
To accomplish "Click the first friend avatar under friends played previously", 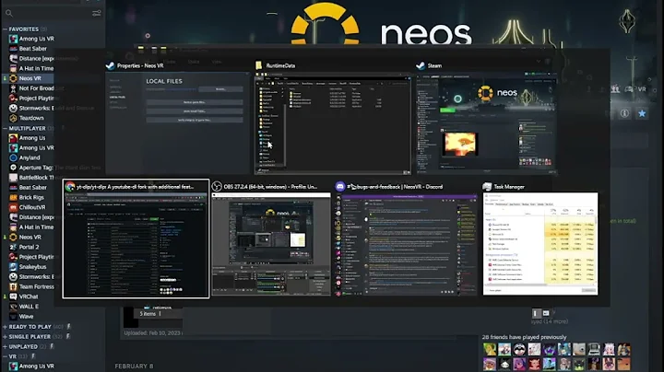I will coord(490,349).
